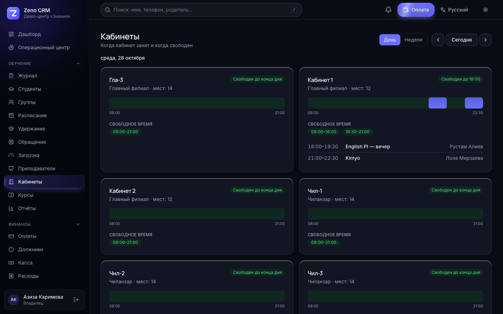Navigate to Расходы
Screen dimensions: 503x314
(x=44, y=276)
